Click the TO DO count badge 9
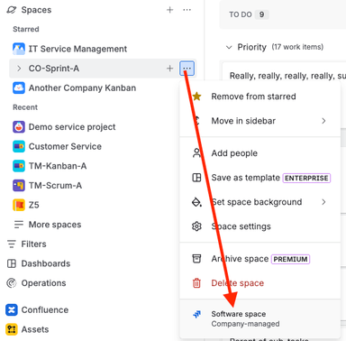Viewport: 346px width, 341px height. coord(261,14)
